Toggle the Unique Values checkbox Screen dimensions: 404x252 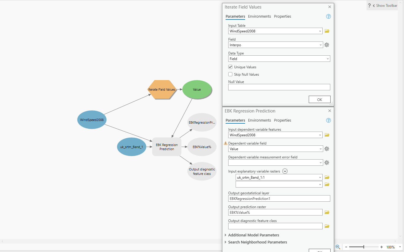coord(230,67)
